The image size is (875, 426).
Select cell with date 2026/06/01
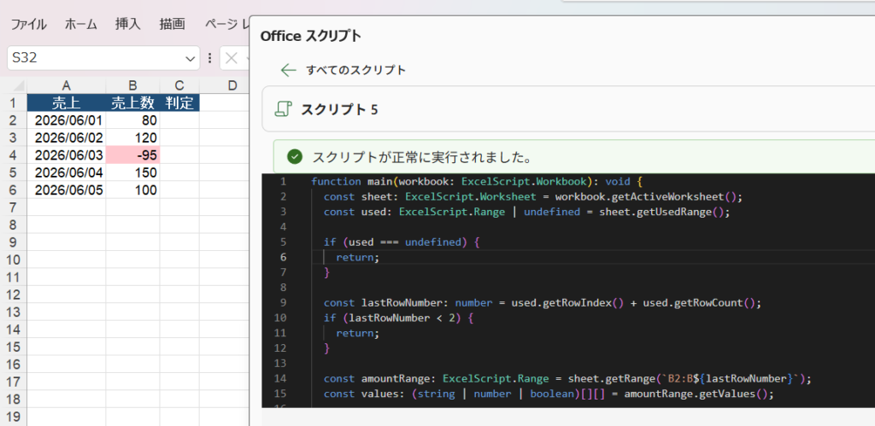67,120
